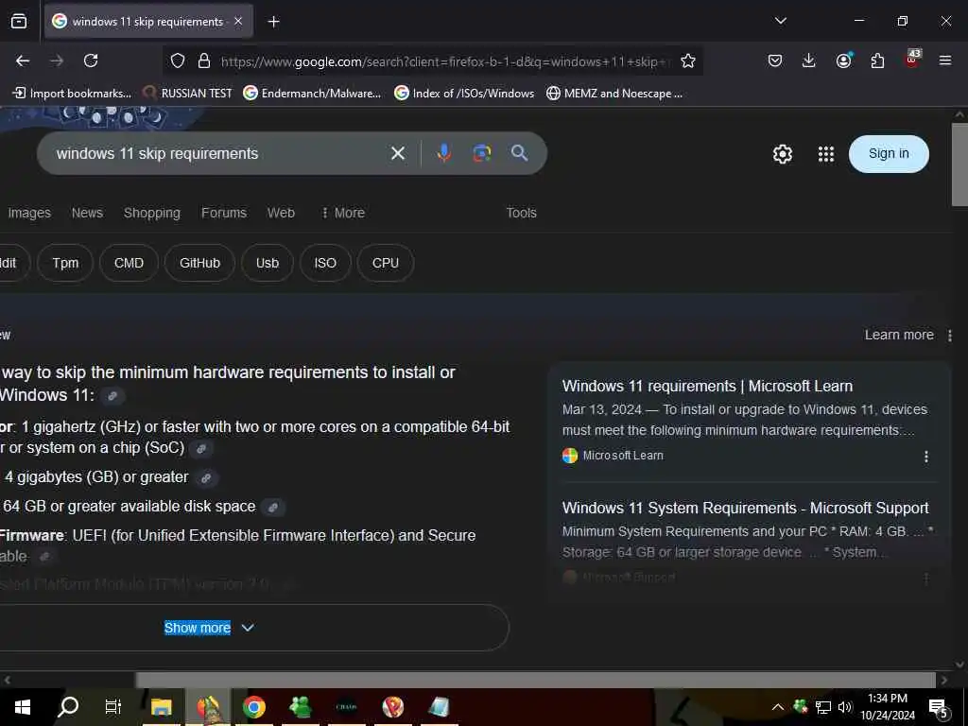
Task: Open Windows taskbar search
Action: (x=68, y=707)
